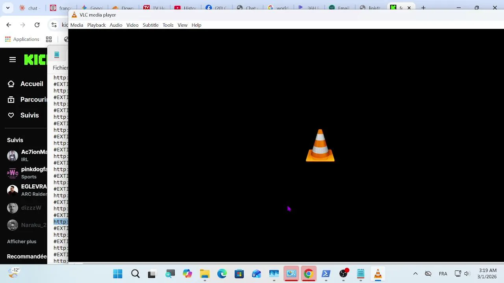504x283 pixels.
Task: Open the Help menu in VLC
Action: click(196, 25)
